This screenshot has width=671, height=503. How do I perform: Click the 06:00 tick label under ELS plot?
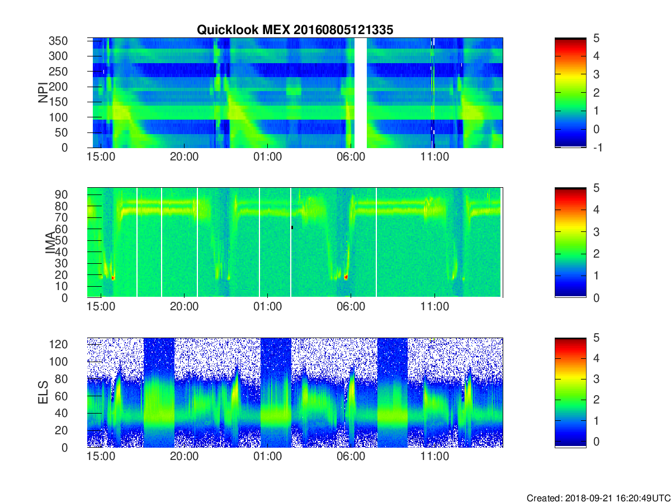click(x=351, y=457)
